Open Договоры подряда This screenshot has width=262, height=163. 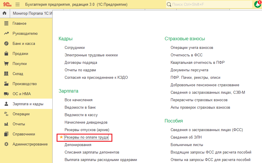point(81,62)
